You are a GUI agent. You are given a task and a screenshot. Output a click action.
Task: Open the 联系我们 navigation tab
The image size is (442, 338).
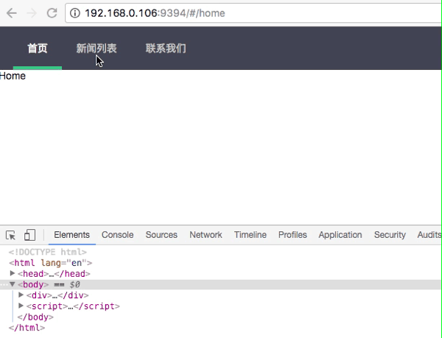click(166, 49)
